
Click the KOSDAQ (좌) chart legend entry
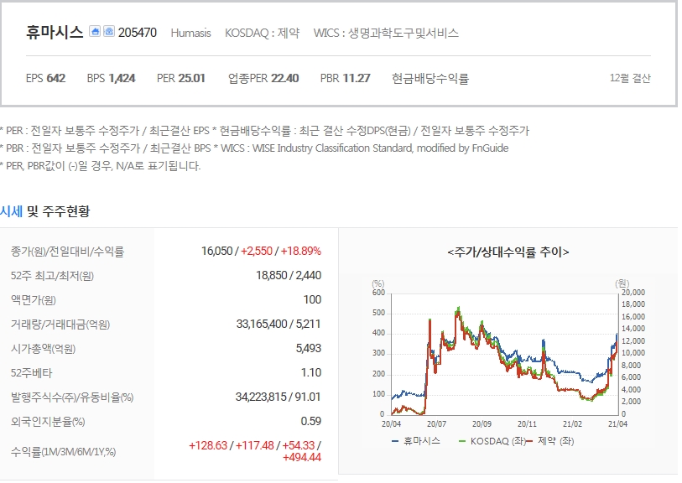[492, 441]
